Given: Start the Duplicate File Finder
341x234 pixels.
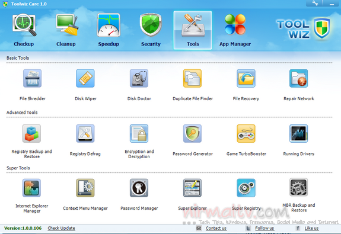Looking at the screenshot, I should tap(192, 78).
